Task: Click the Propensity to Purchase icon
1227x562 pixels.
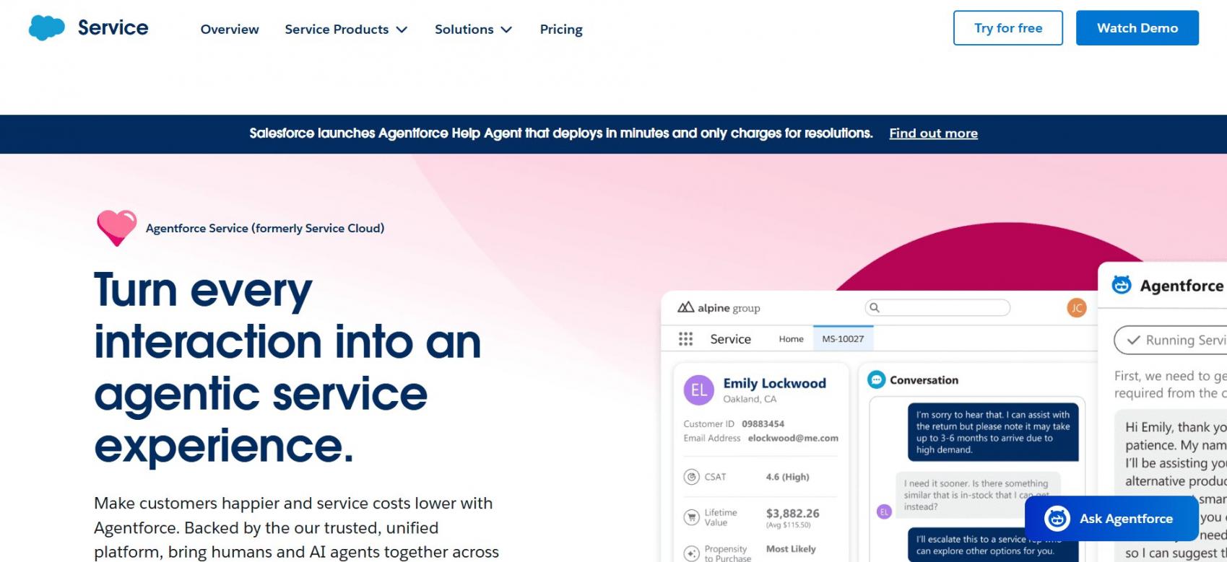Action: point(691,553)
